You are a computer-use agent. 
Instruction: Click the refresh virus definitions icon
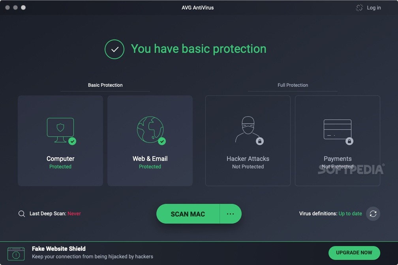(x=373, y=214)
